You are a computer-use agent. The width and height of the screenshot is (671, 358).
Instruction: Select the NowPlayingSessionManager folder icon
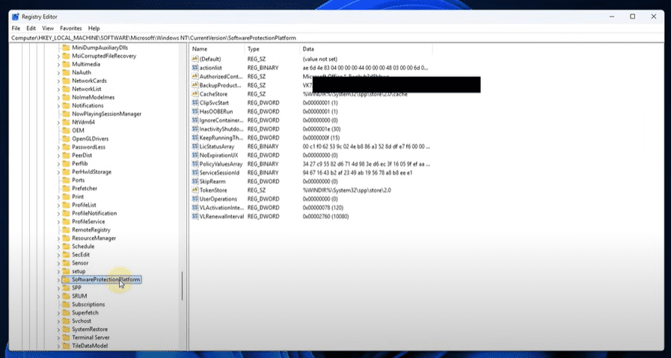(x=66, y=114)
